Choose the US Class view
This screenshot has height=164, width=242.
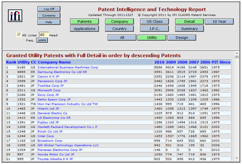[x=155, y=21]
